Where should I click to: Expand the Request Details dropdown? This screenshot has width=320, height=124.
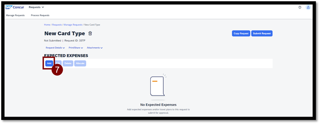55,48
